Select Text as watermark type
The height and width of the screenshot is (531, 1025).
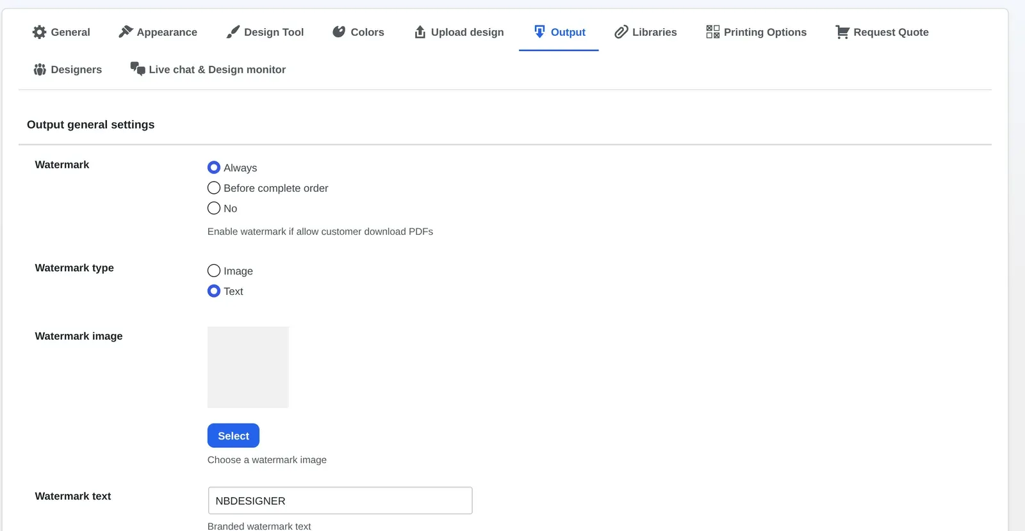(214, 291)
